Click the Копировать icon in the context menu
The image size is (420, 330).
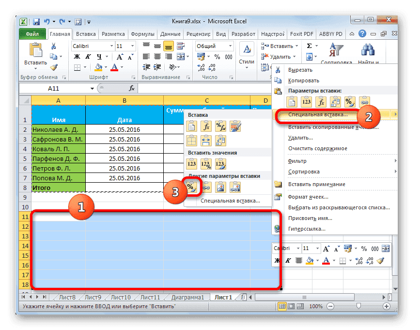[278, 79]
